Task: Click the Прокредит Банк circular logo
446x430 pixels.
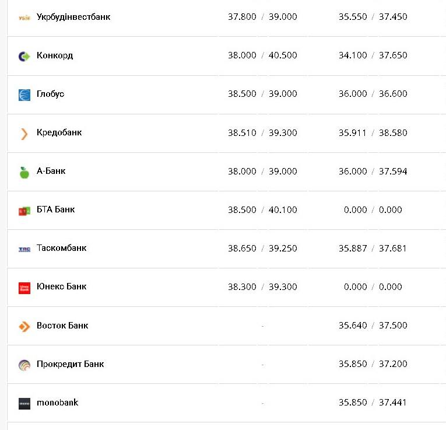Action: (x=24, y=365)
